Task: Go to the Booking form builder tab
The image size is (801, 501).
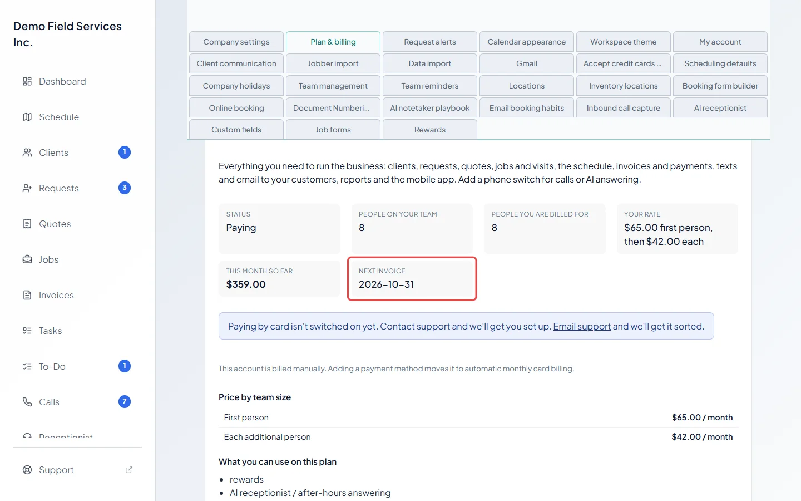Action: (720, 86)
